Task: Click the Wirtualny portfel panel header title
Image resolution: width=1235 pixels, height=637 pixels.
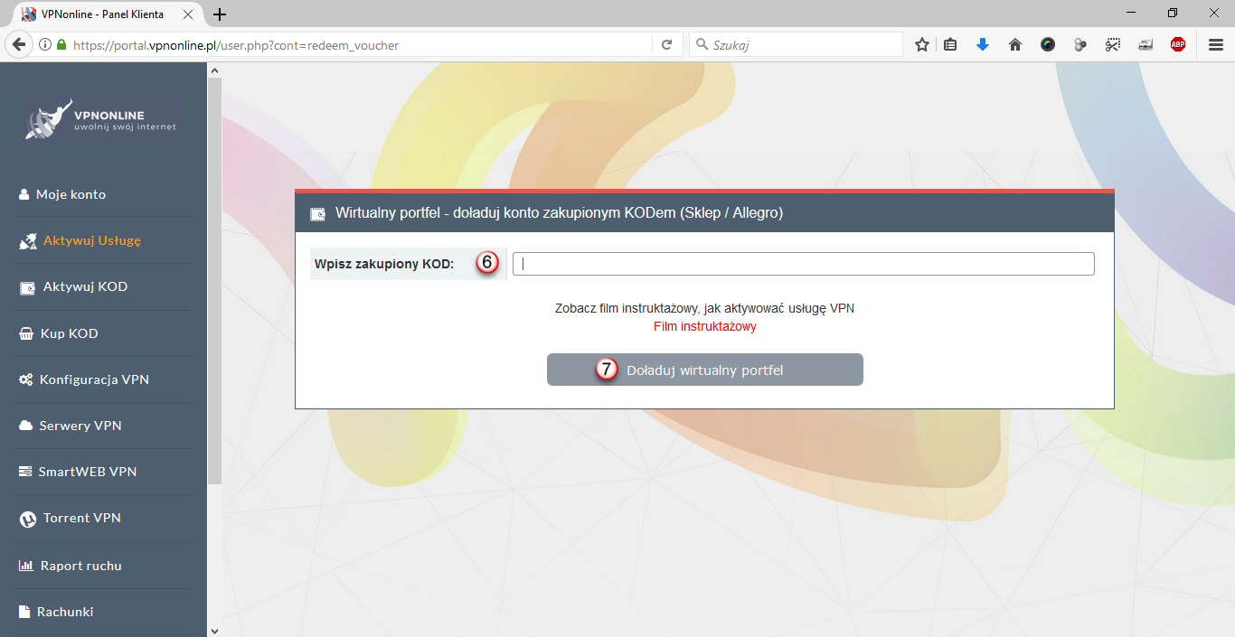Action: coord(559,213)
